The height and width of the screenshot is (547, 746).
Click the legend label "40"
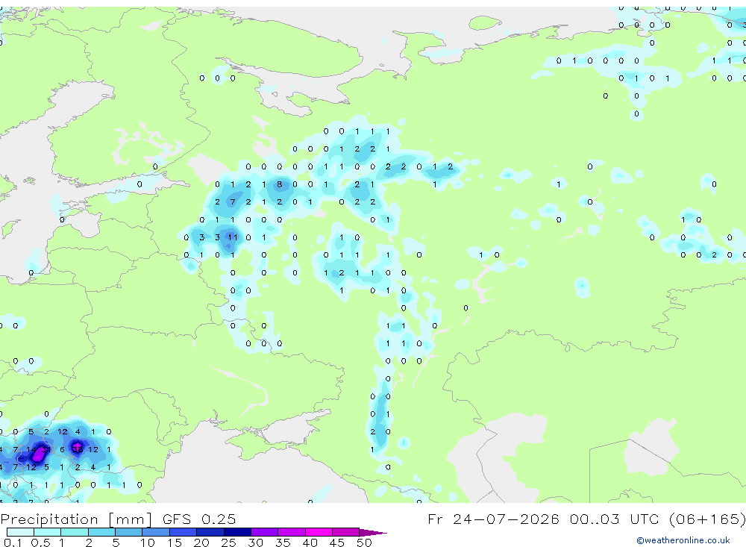pyautogui.click(x=310, y=543)
